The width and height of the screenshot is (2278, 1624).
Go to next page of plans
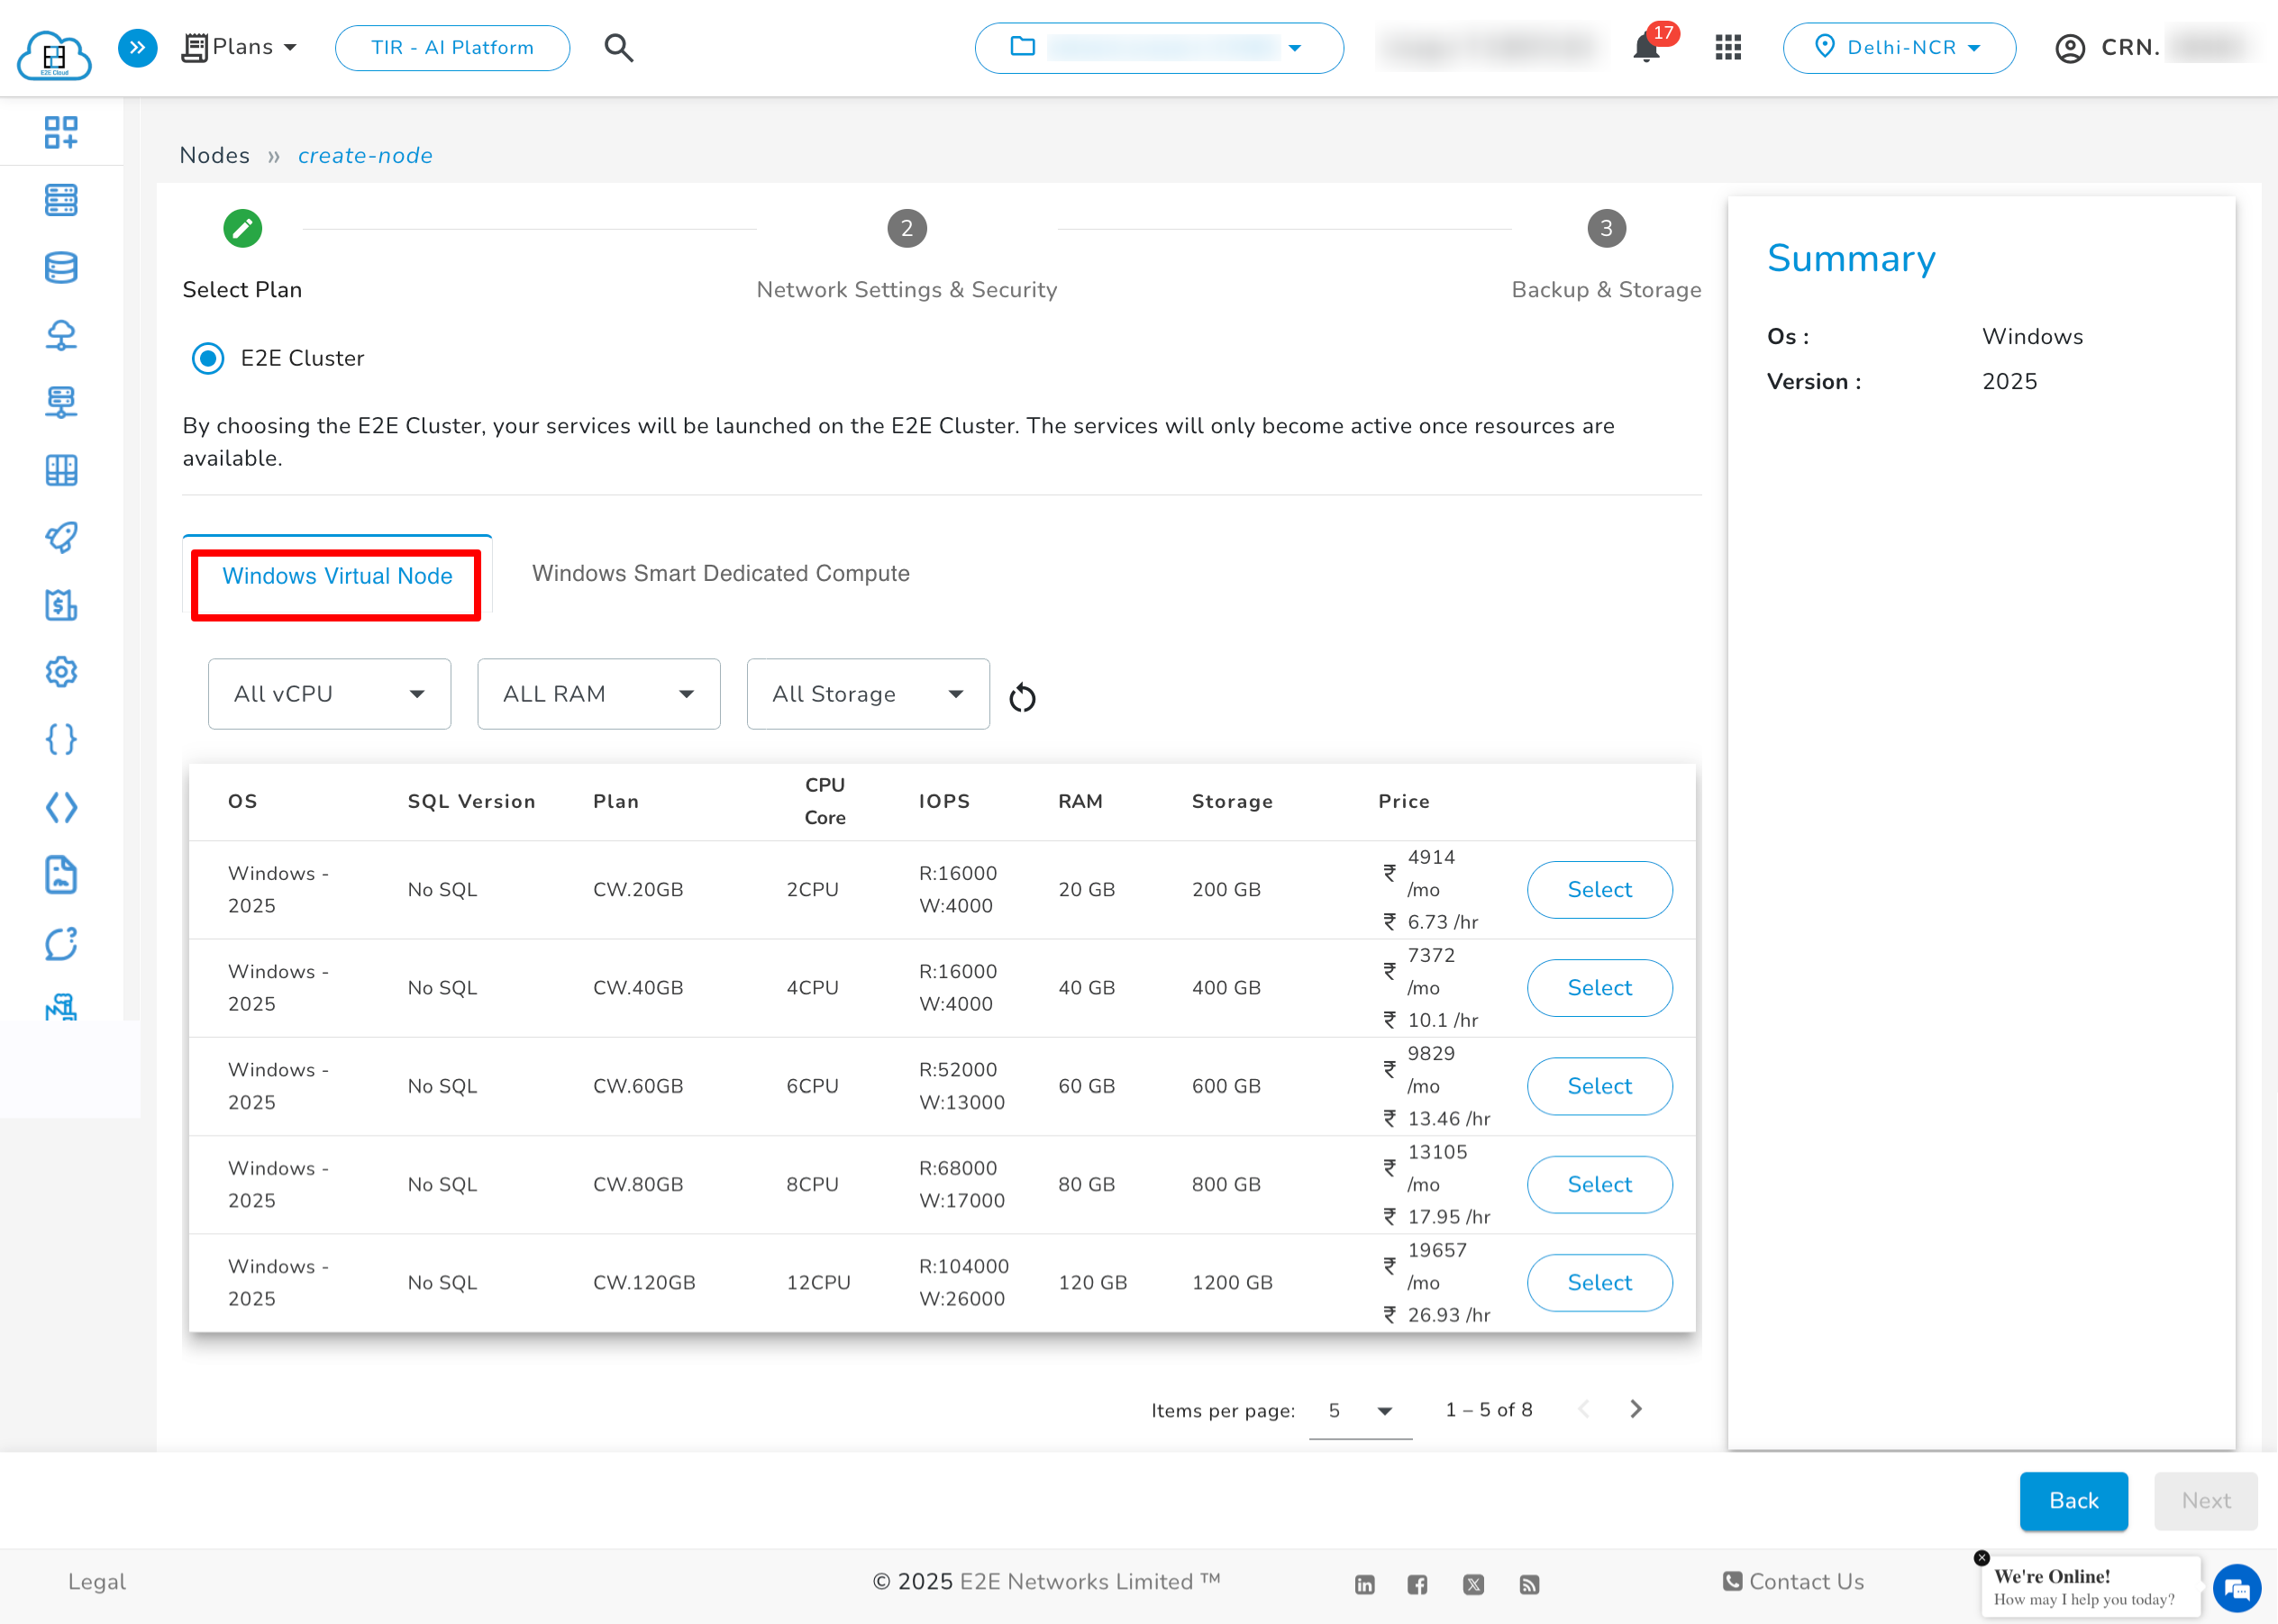pyautogui.click(x=1635, y=1409)
